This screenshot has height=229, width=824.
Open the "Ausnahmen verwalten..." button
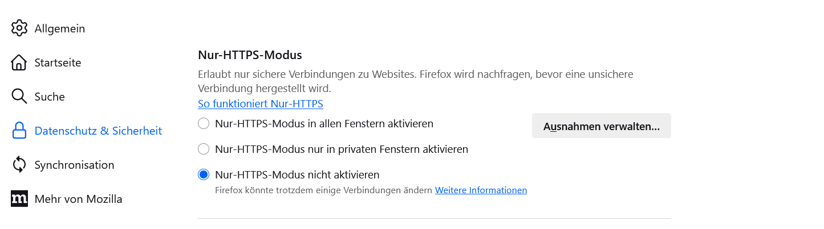[x=602, y=126]
